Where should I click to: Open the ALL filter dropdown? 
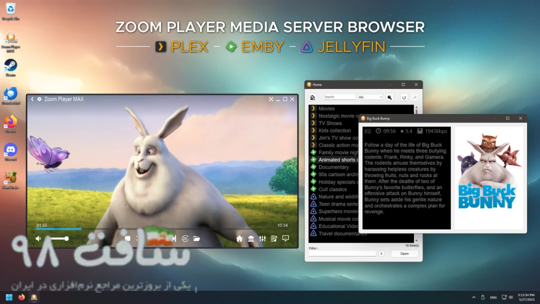pyautogui.click(x=370, y=97)
